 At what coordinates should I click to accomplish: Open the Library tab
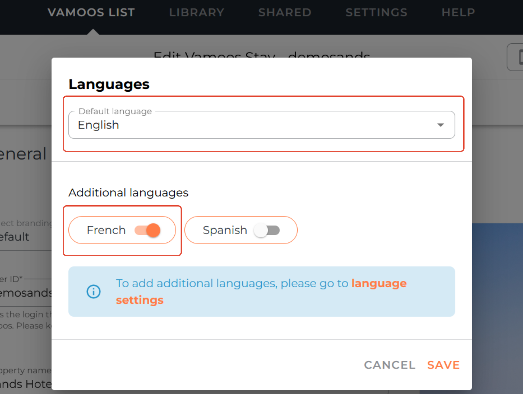[196, 13]
